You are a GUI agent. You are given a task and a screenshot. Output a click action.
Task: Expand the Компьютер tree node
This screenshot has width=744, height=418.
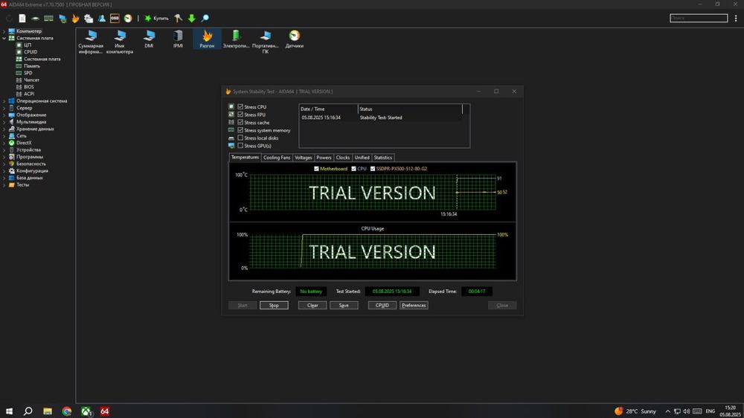point(4,30)
